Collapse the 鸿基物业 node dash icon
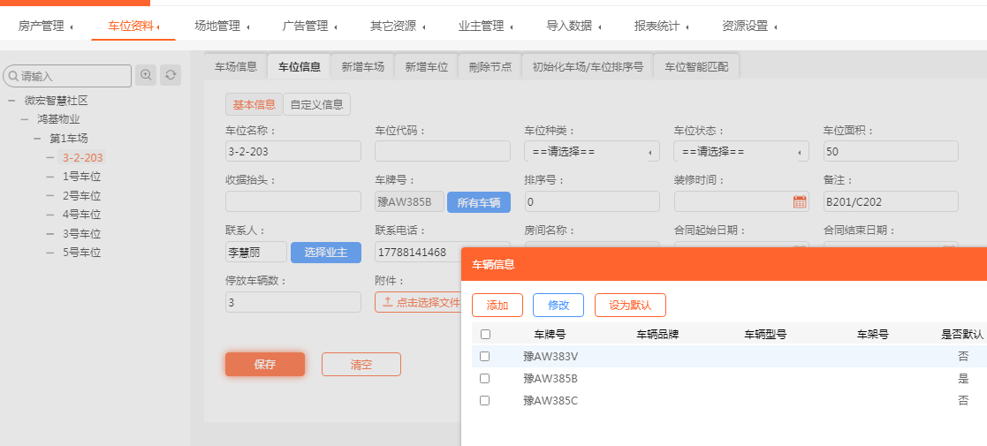The width and height of the screenshot is (987, 446). pos(26,119)
